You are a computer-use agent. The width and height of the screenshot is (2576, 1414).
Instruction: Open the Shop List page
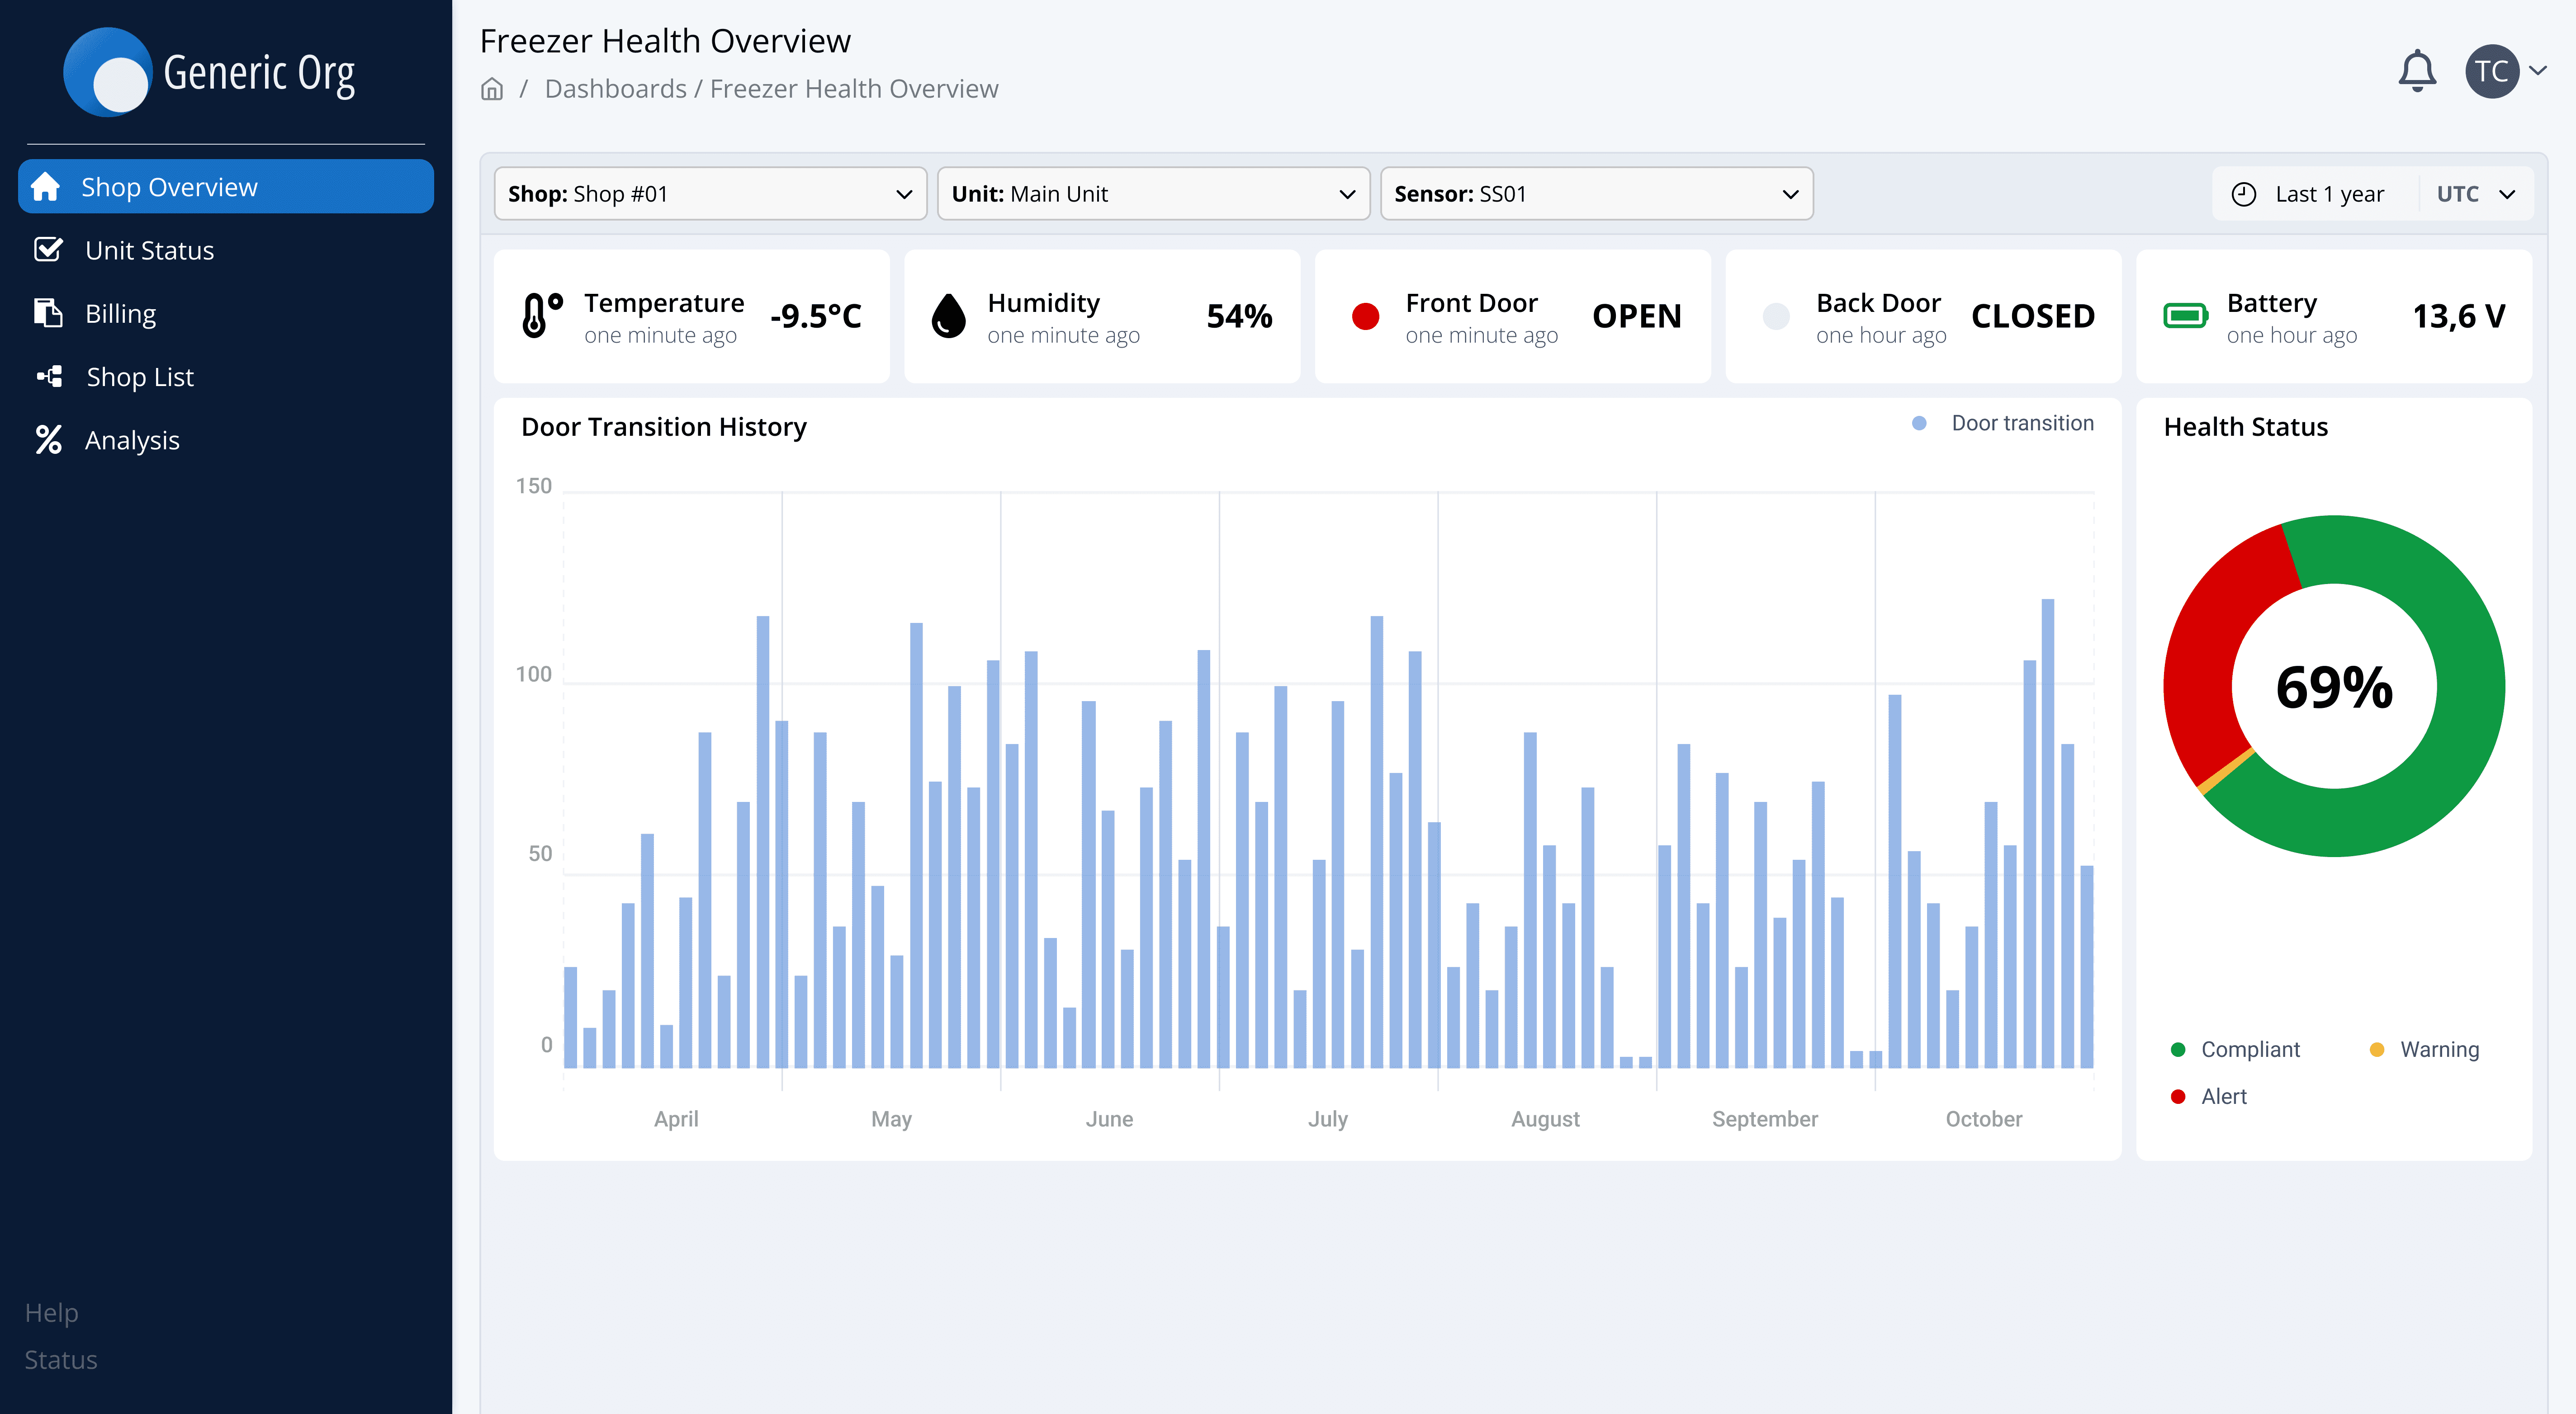point(226,376)
